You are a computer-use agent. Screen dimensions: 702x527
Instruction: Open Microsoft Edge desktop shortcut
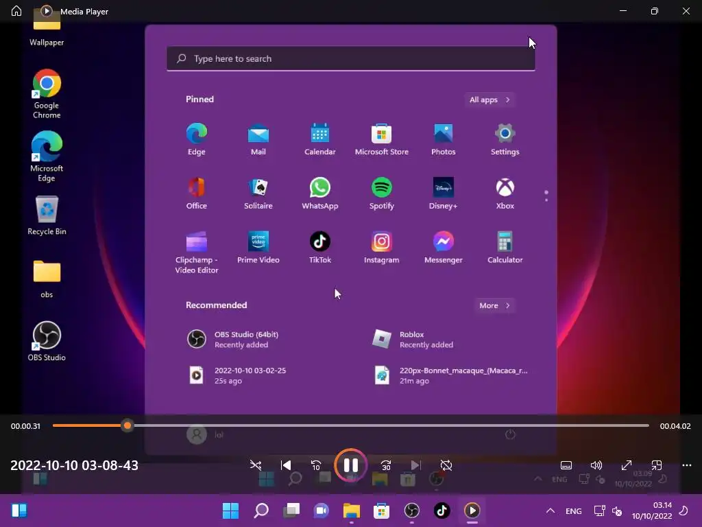[x=47, y=156]
